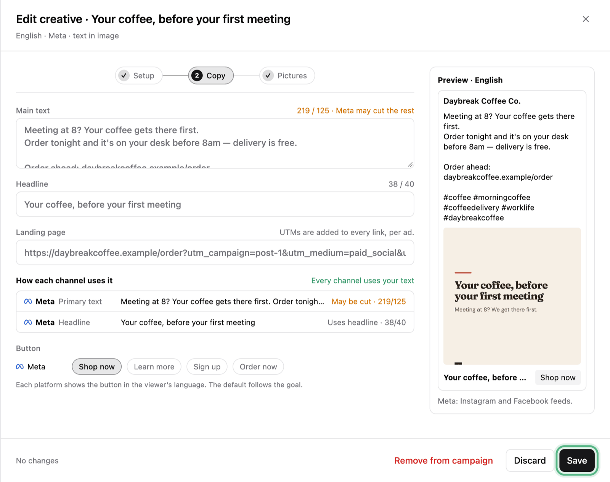
Task: Click 'Every channel uses your text' status
Action: (x=363, y=281)
